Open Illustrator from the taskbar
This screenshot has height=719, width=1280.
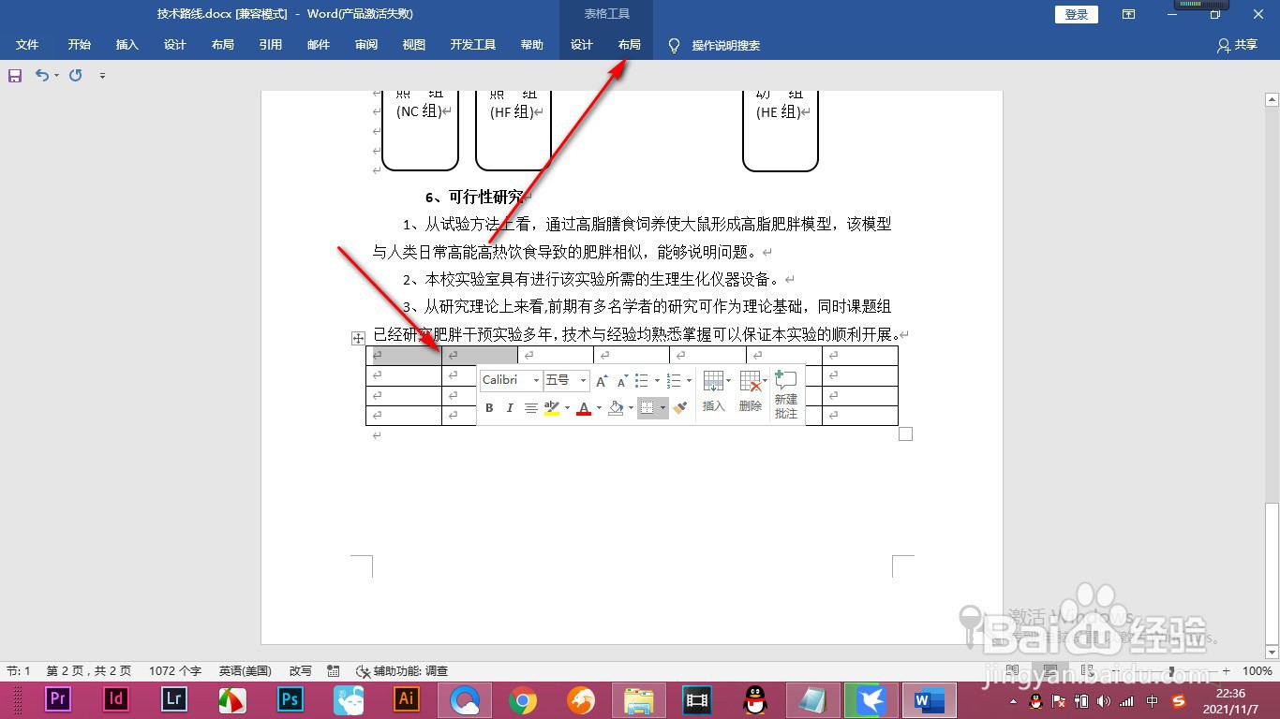pyautogui.click(x=407, y=699)
